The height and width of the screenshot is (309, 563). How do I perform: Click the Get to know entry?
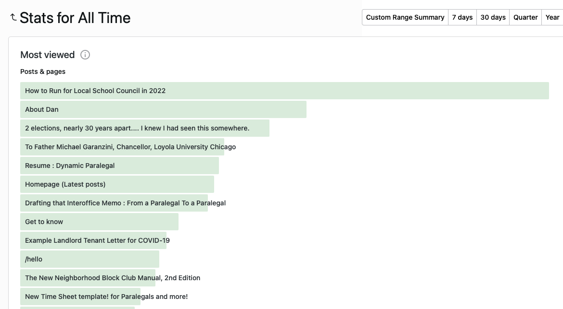(x=44, y=222)
